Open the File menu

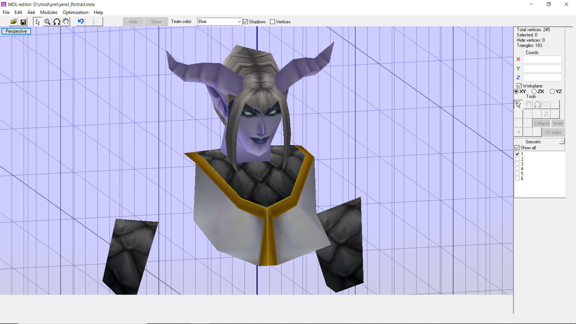6,12
